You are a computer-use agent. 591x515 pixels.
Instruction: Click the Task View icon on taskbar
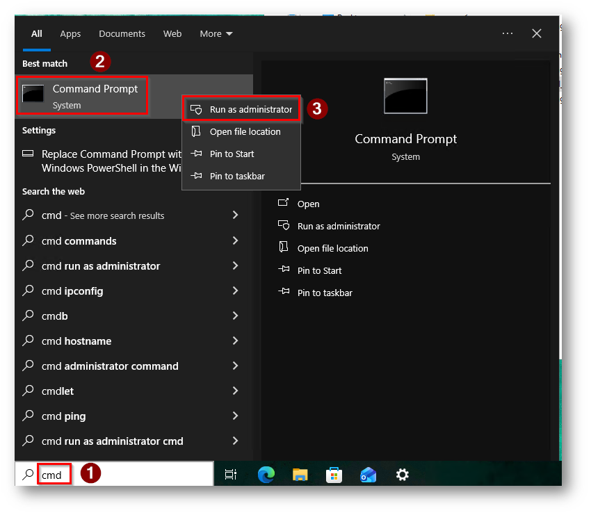pyautogui.click(x=231, y=475)
